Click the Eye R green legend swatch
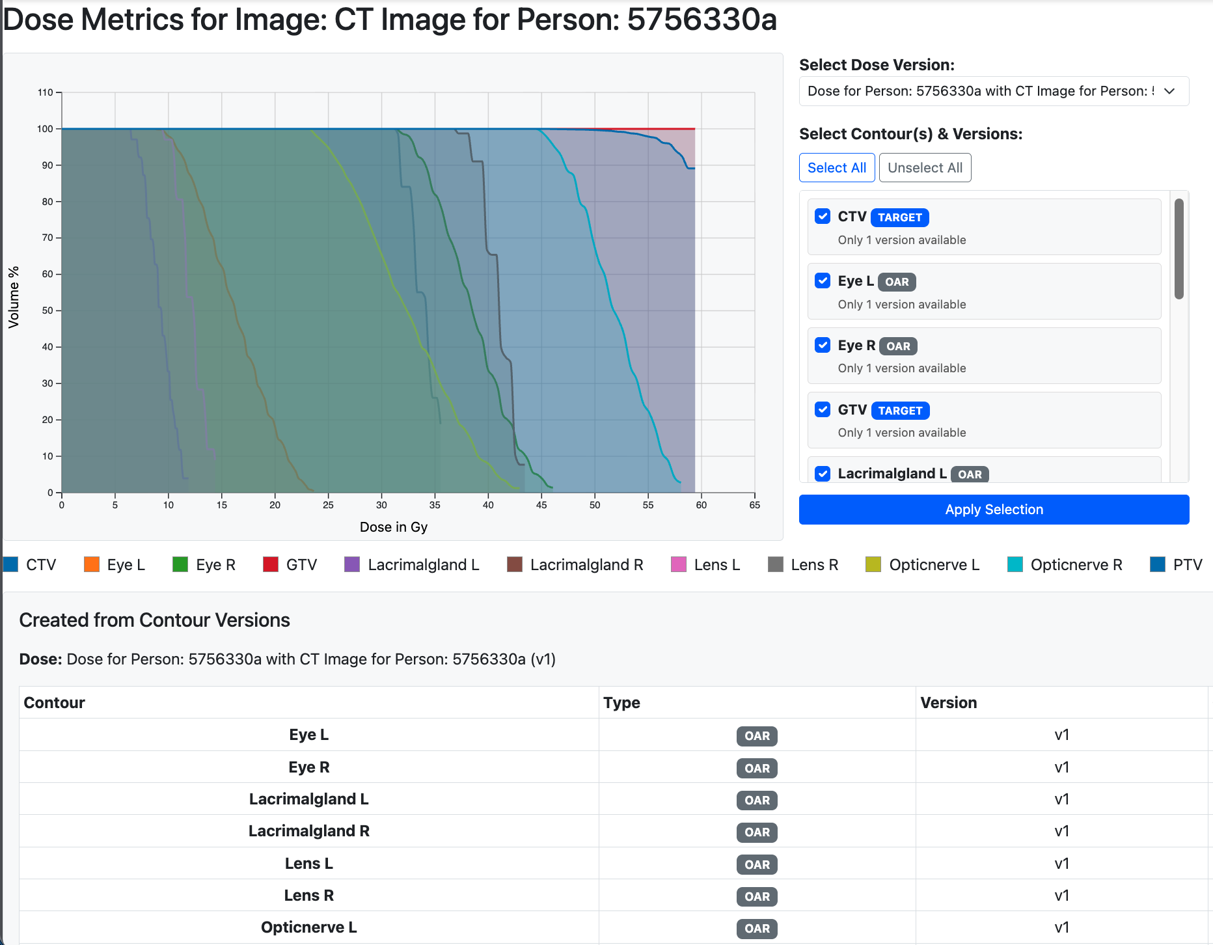The image size is (1213, 945). pos(180,564)
